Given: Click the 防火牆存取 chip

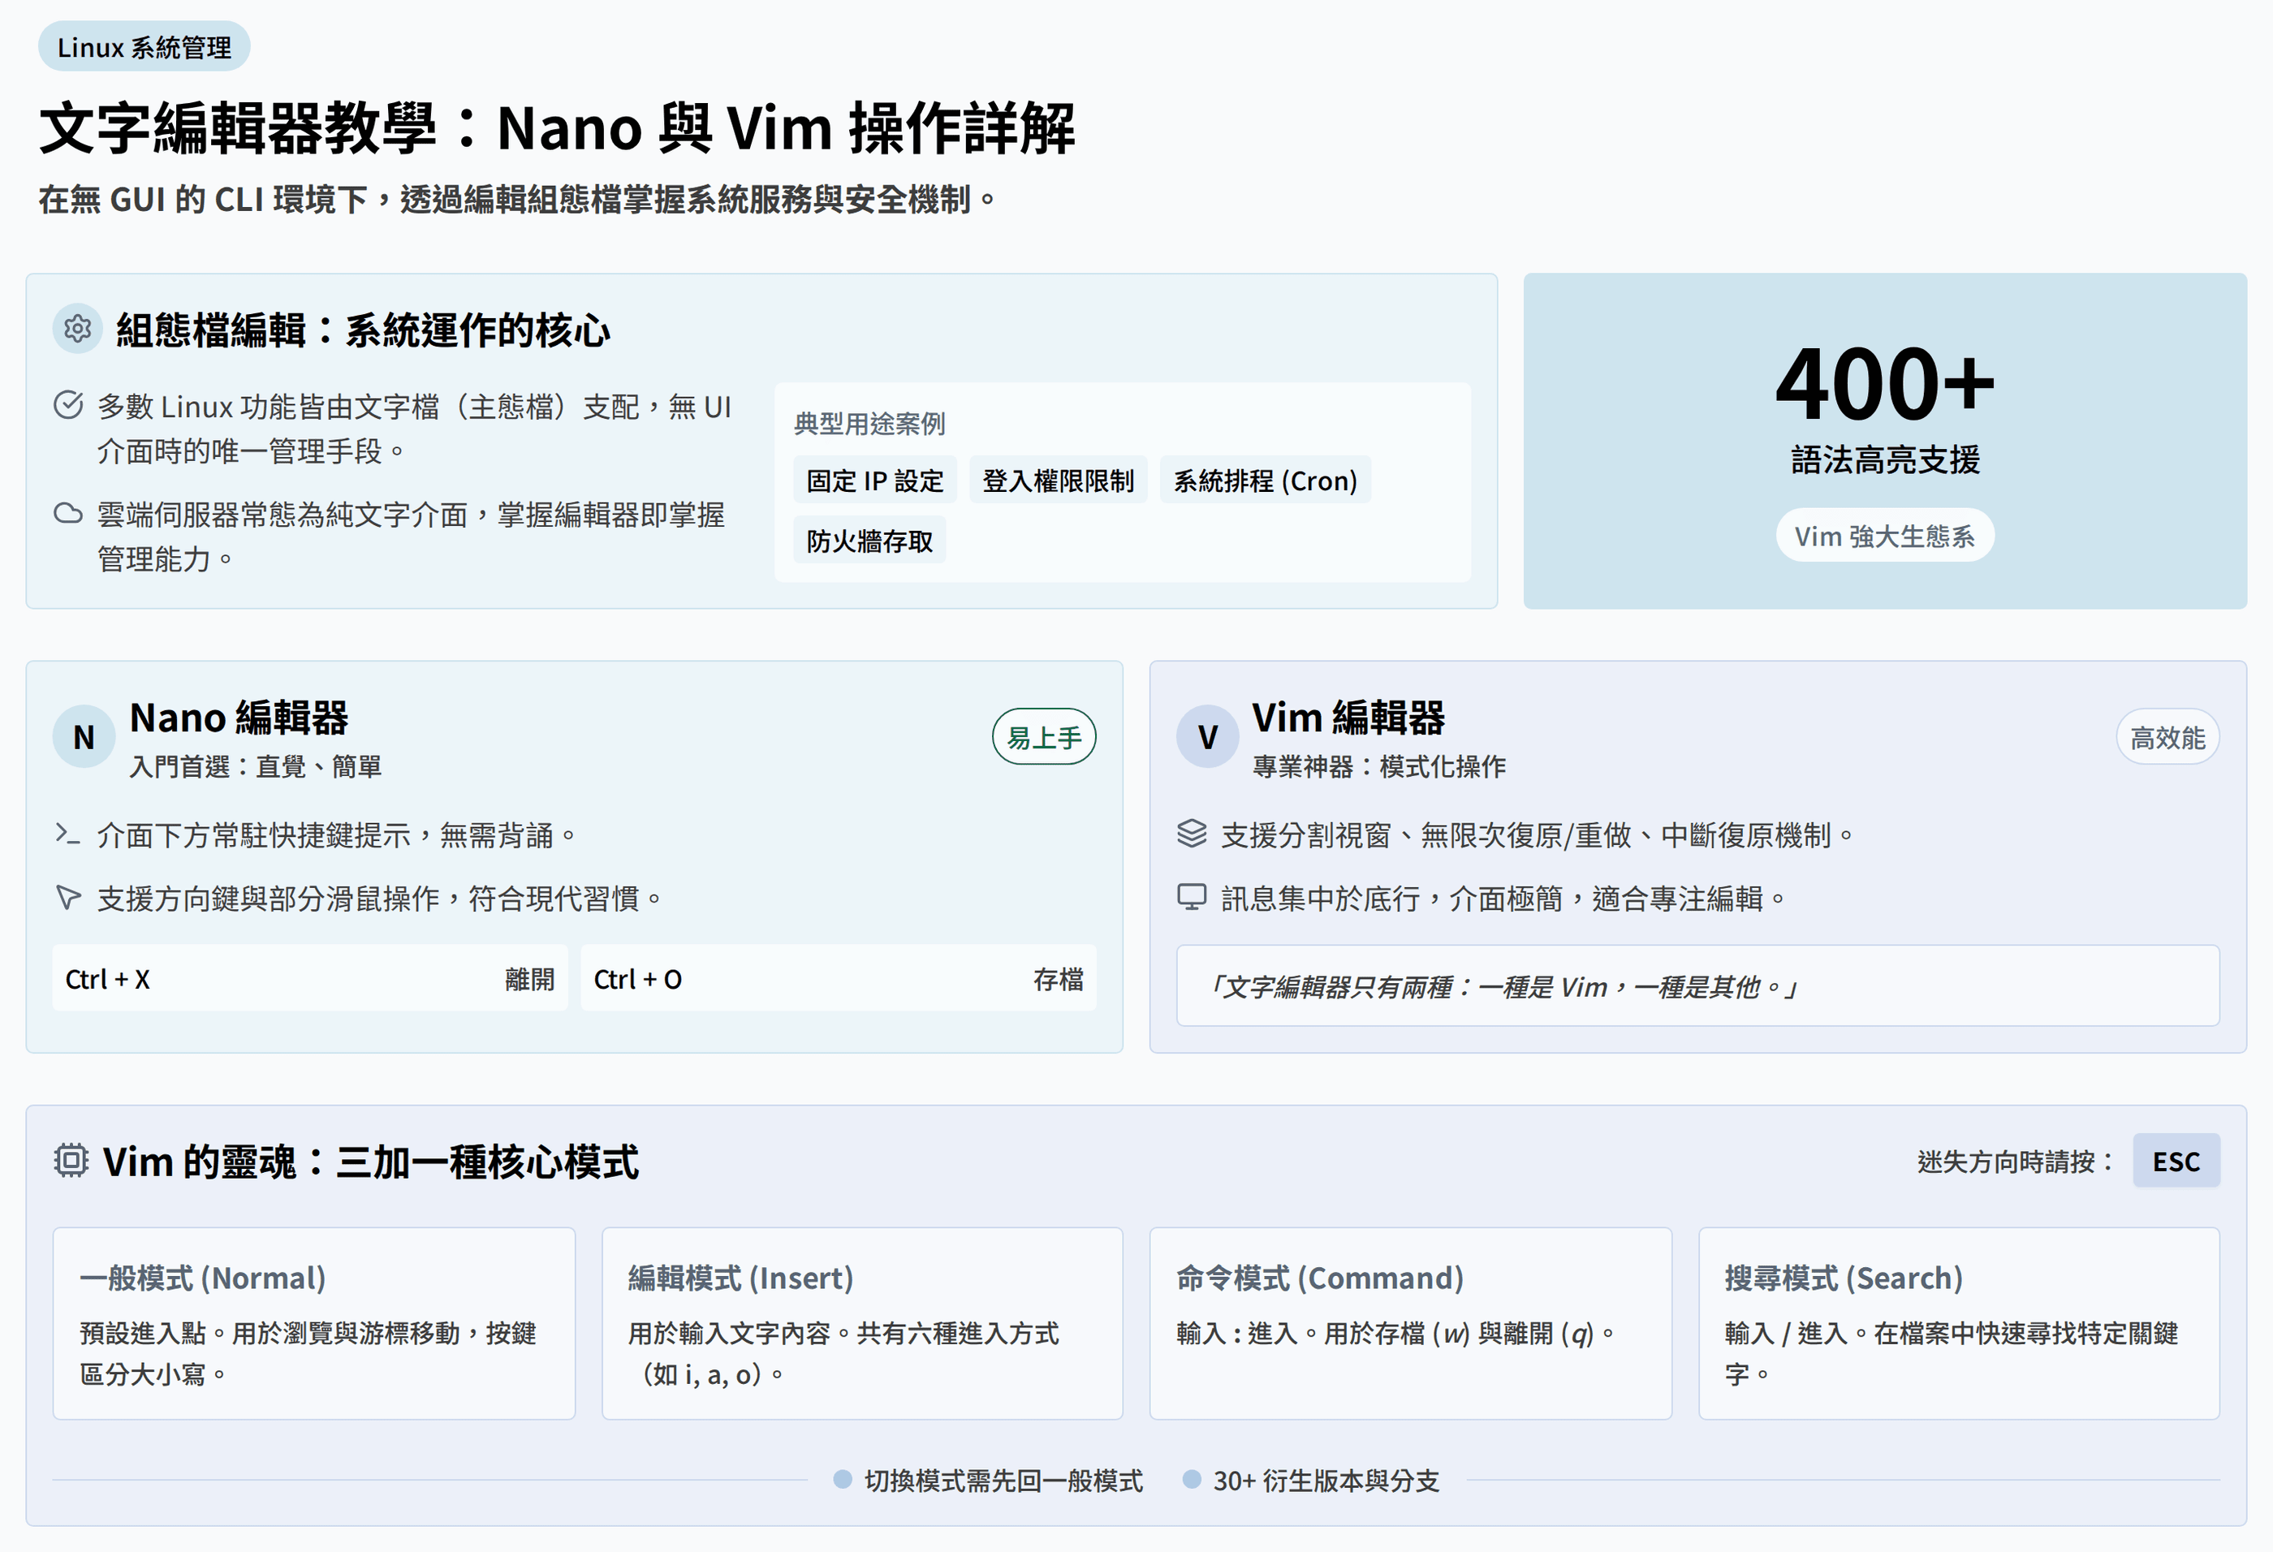Looking at the screenshot, I should click(x=869, y=541).
